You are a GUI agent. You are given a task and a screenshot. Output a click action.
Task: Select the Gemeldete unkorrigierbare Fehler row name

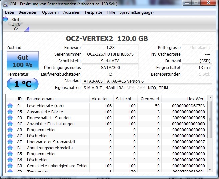[57, 166]
